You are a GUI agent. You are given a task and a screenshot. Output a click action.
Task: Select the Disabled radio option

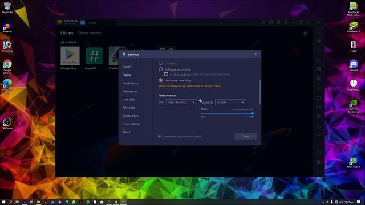(161, 63)
